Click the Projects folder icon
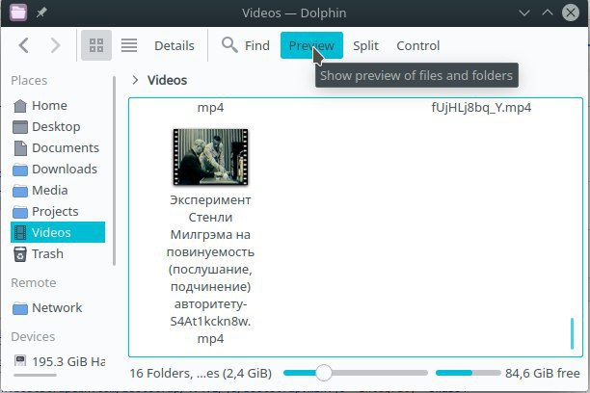The image size is (590, 393). [x=20, y=212]
